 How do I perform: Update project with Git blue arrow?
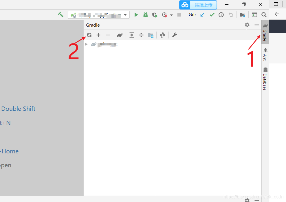tap(202, 15)
